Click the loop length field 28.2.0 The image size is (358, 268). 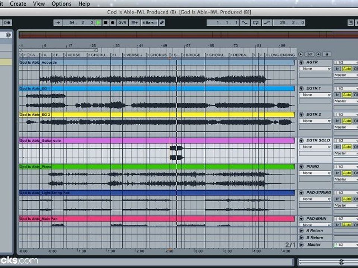click(289, 23)
